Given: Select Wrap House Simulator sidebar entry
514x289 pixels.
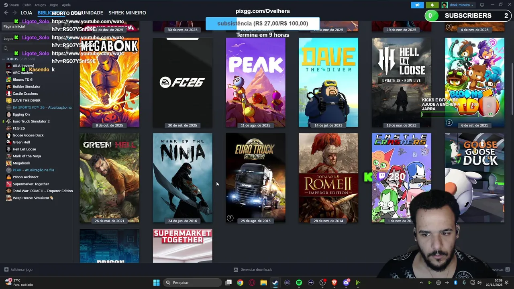Looking at the screenshot, I should pos(32,198).
